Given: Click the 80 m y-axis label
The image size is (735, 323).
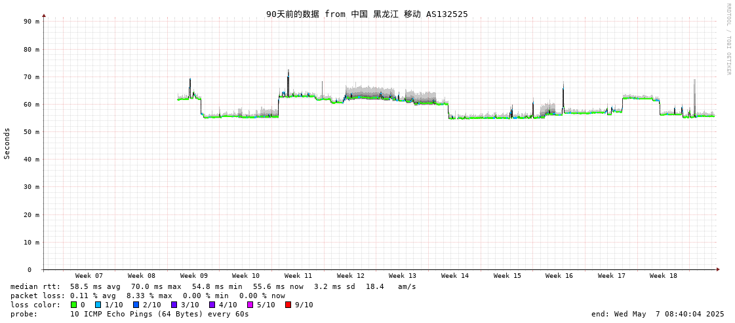Looking at the screenshot, I should [31, 49].
